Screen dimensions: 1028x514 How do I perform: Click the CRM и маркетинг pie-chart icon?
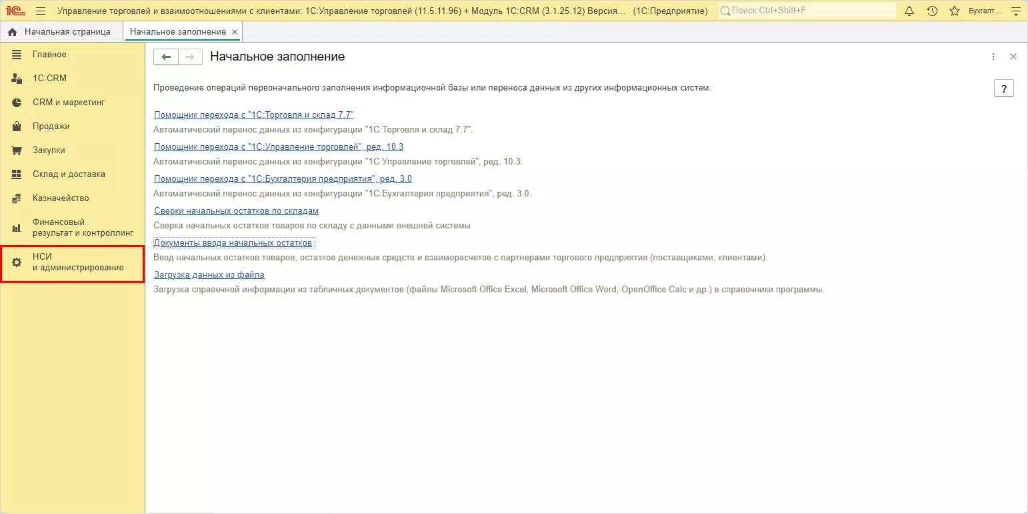click(x=17, y=103)
